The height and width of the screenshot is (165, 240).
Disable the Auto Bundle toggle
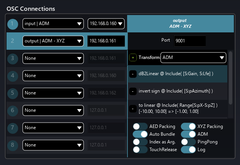[140, 134]
